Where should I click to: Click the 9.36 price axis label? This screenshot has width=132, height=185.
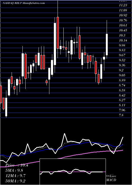point(122,65)
